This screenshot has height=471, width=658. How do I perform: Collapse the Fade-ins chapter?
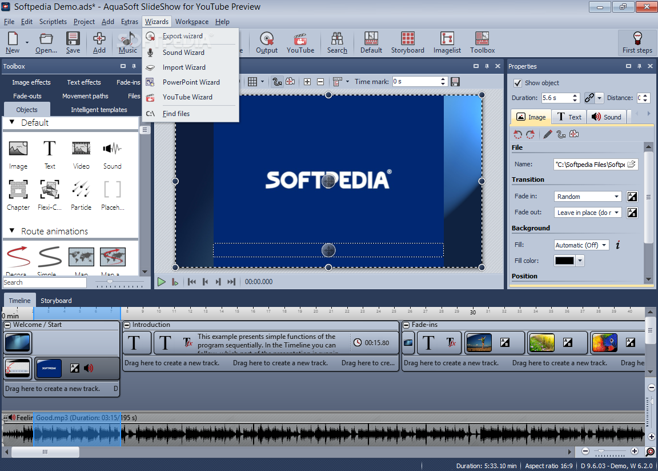tap(406, 325)
